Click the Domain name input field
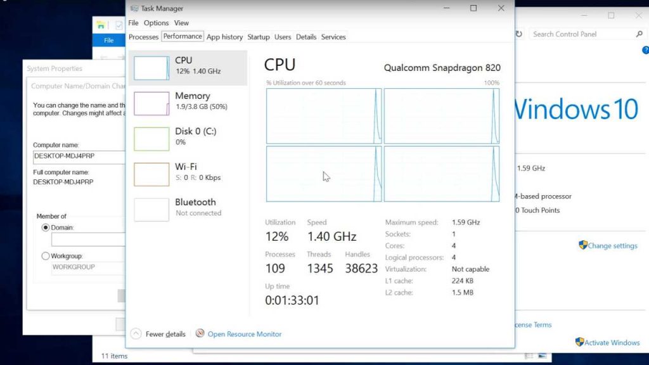 coord(88,240)
